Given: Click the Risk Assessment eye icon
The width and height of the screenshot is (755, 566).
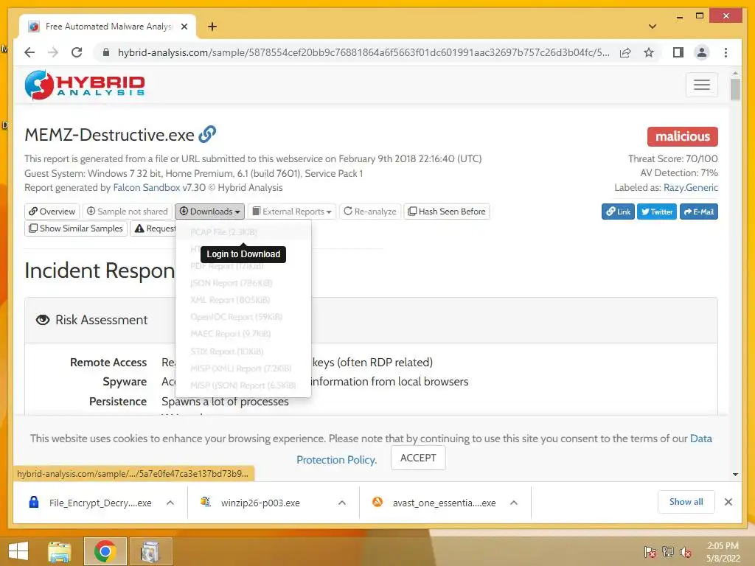Looking at the screenshot, I should [43, 320].
